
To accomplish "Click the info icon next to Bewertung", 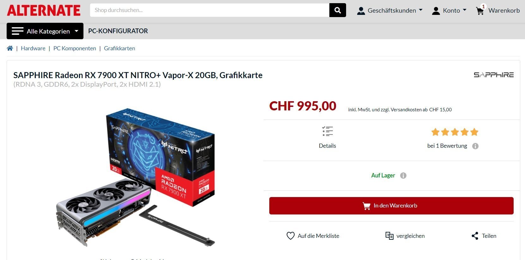I will [x=475, y=146].
